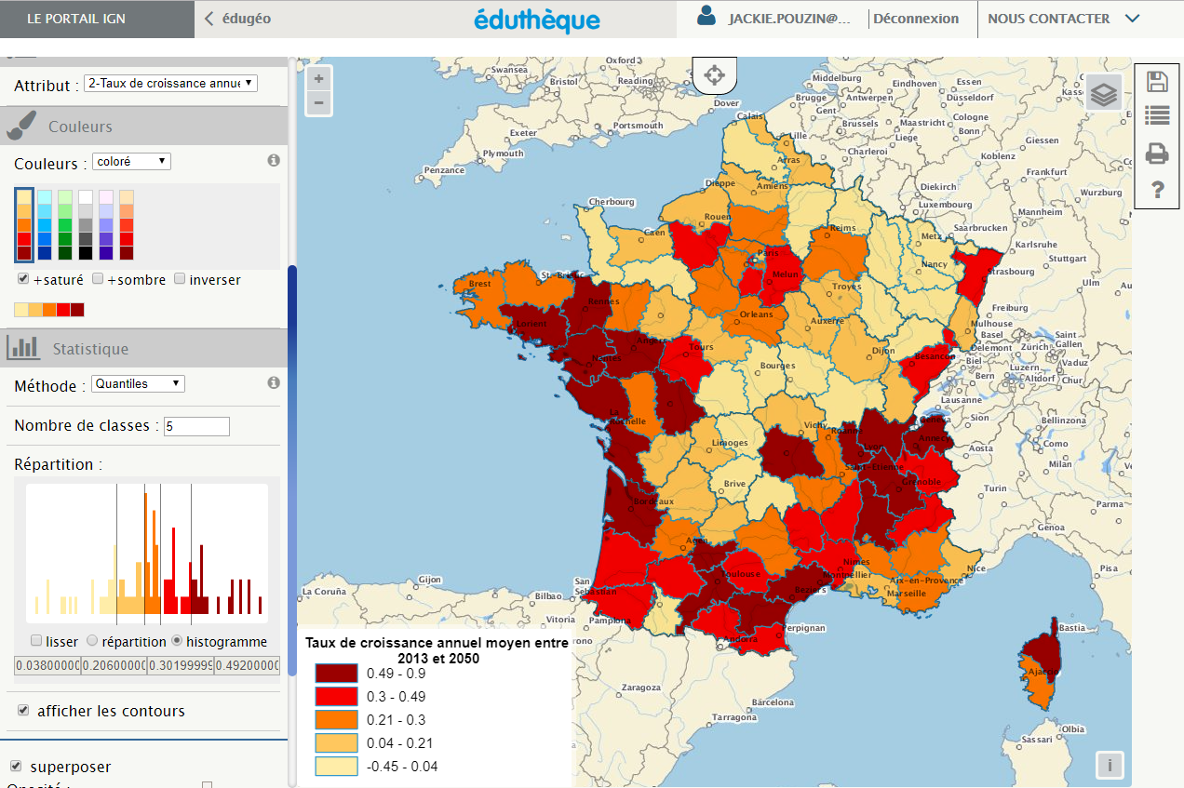Image resolution: width=1184 pixels, height=788 pixels.
Task: Click the print icon on right toolbar
Action: click(x=1157, y=153)
